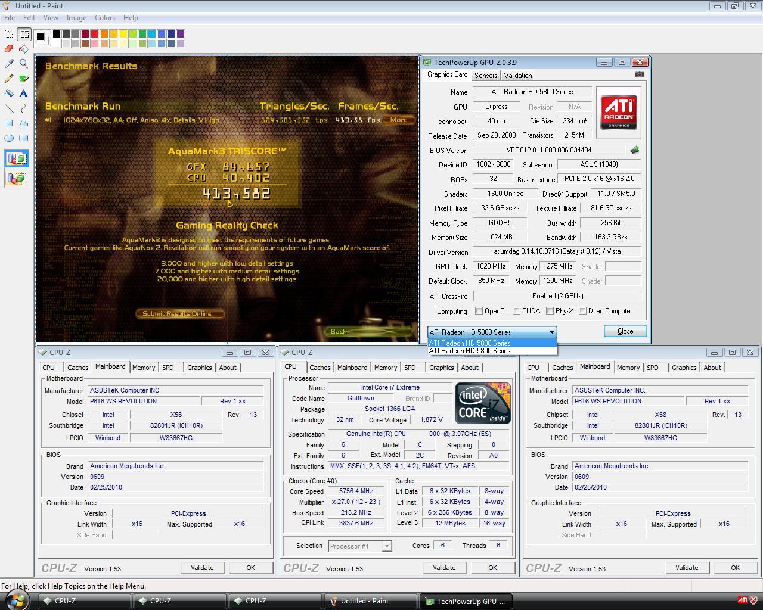Click the GDDR5 memory type field

pyautogui.click(x=500, y=223)
